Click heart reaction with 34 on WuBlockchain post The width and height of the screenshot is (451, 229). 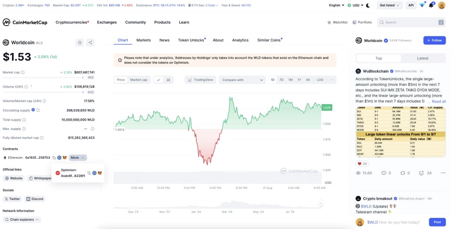tap(363, 164)
